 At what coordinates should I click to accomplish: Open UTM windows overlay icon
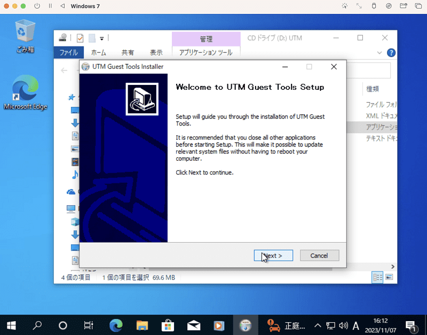pos(418,6)
